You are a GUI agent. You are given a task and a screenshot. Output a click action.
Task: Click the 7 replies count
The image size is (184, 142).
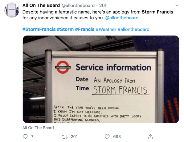point(32,136)
